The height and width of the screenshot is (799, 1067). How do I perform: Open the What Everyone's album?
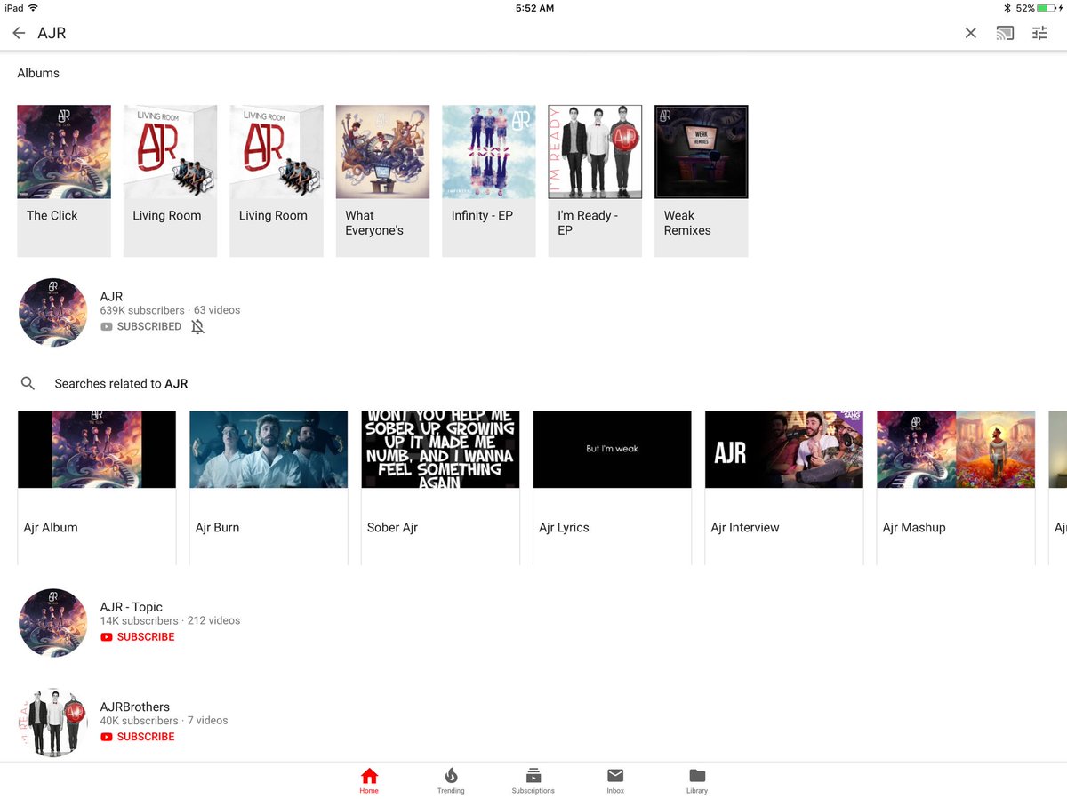coord(382,181)
